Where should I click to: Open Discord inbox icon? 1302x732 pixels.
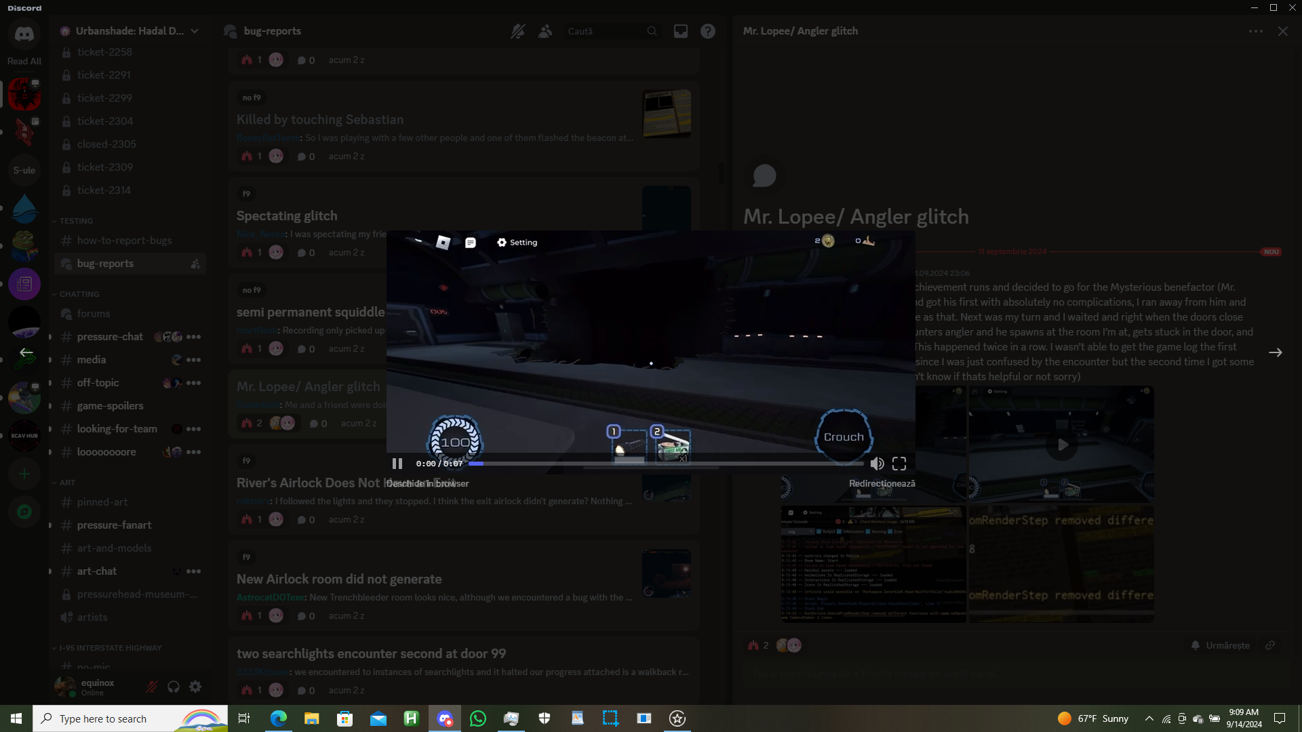click(x=681, y=31)
